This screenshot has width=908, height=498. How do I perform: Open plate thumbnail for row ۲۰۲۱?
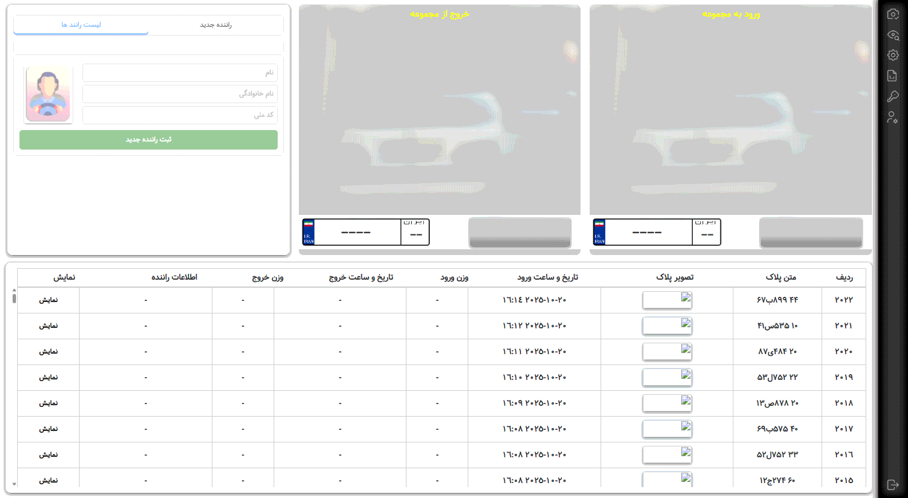(667, 326)
